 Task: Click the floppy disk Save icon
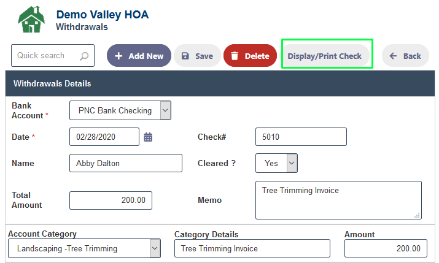185,56
